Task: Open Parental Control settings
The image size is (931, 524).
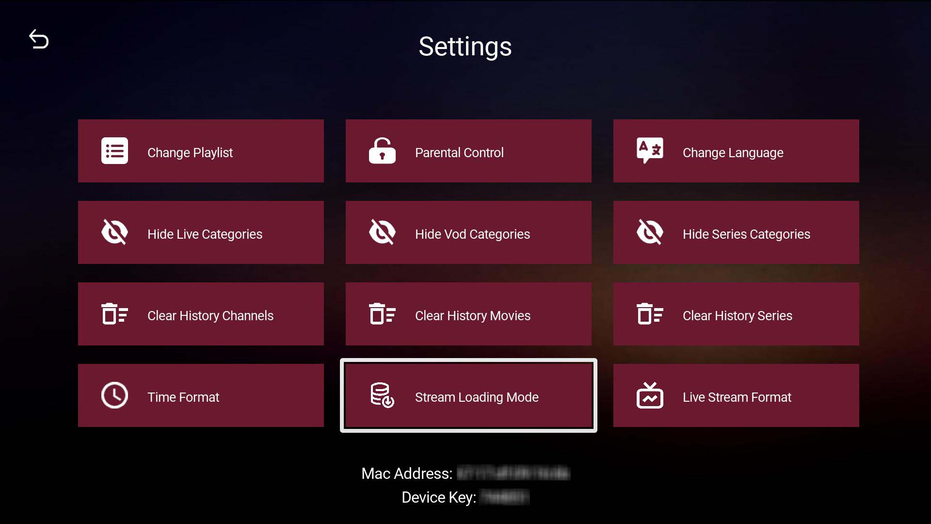Action: [468, 151]
